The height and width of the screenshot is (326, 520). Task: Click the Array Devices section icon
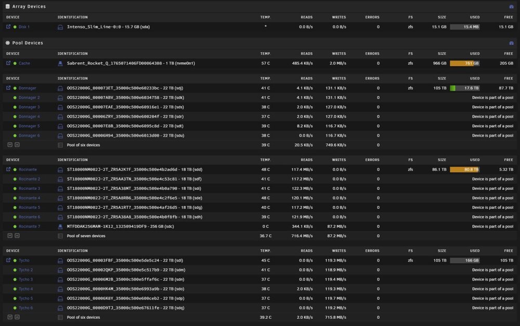(x=8, y=7)
